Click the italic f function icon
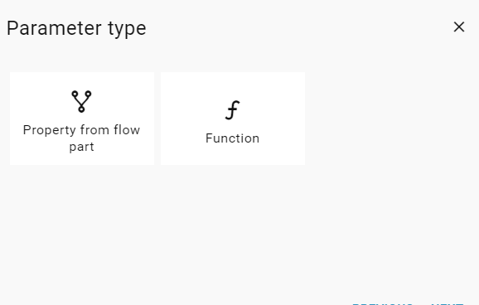This screenshot has height=305, width=479. (233, 109)
